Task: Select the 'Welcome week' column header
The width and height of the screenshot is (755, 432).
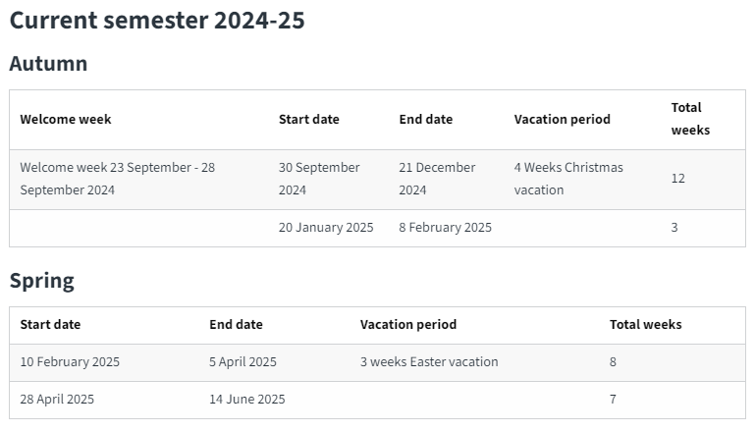Action: pos(66,119)
